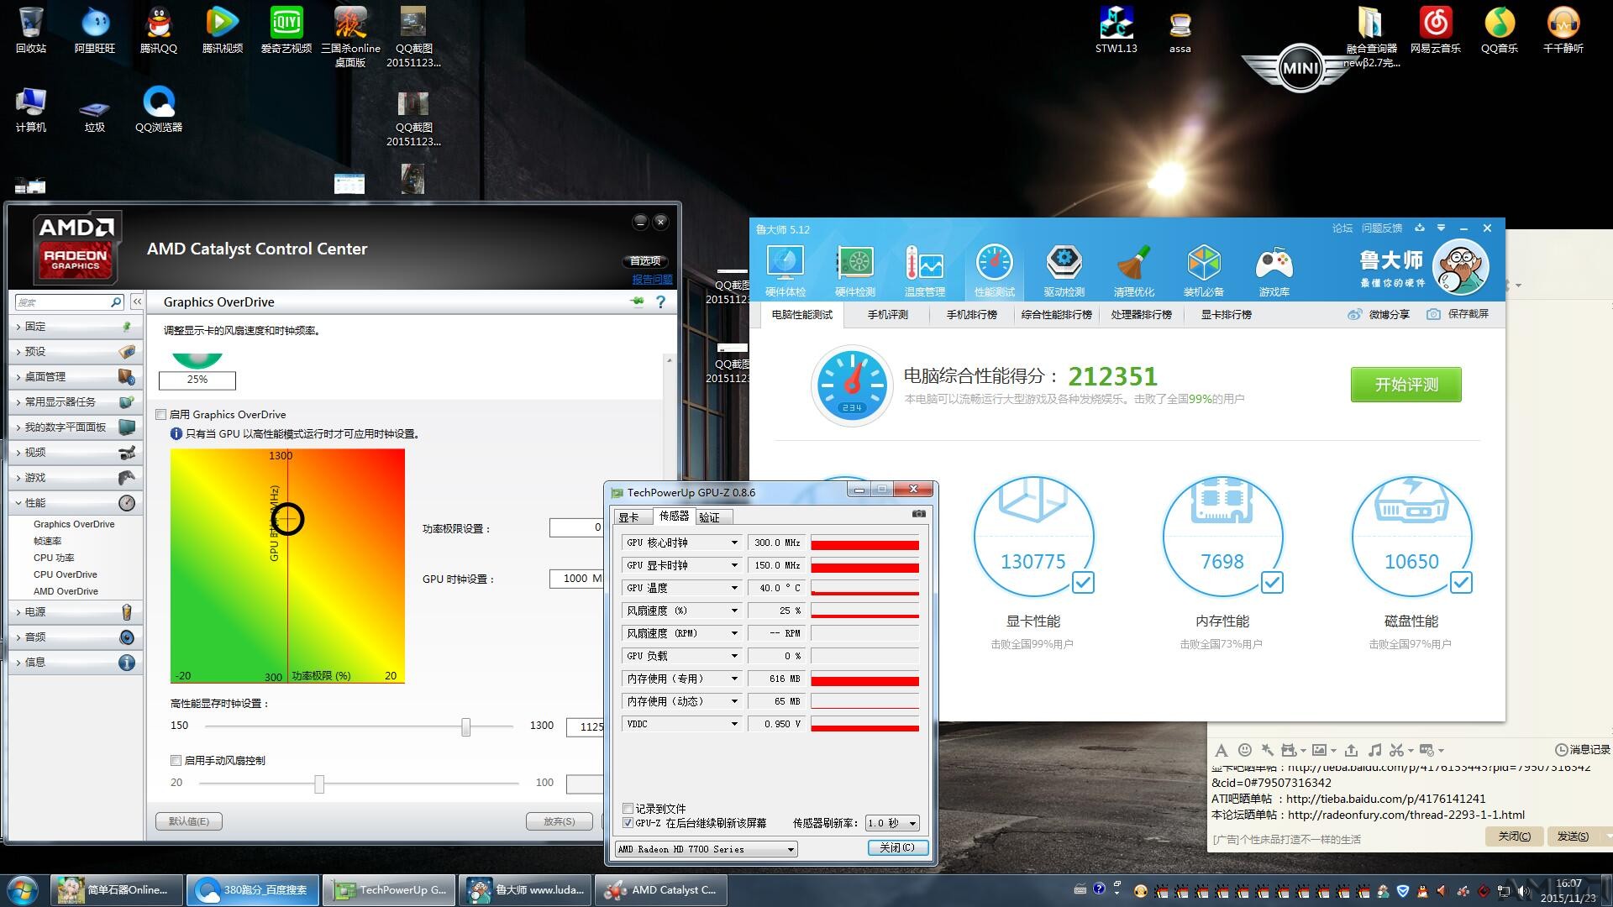Open the 爱奇艺视频 desktop icon
Image resolution: width=1613 pixels, height=907 pixels.
[286, 30]
